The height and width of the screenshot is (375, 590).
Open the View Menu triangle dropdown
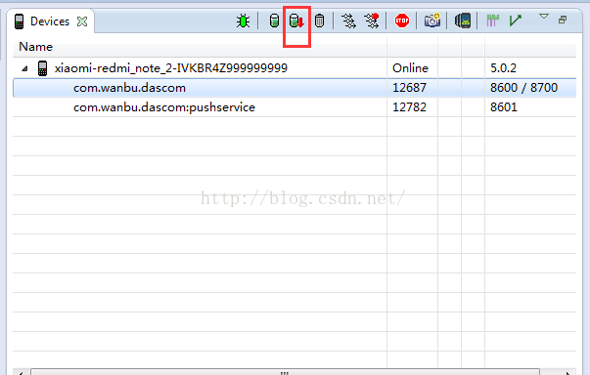544,17
